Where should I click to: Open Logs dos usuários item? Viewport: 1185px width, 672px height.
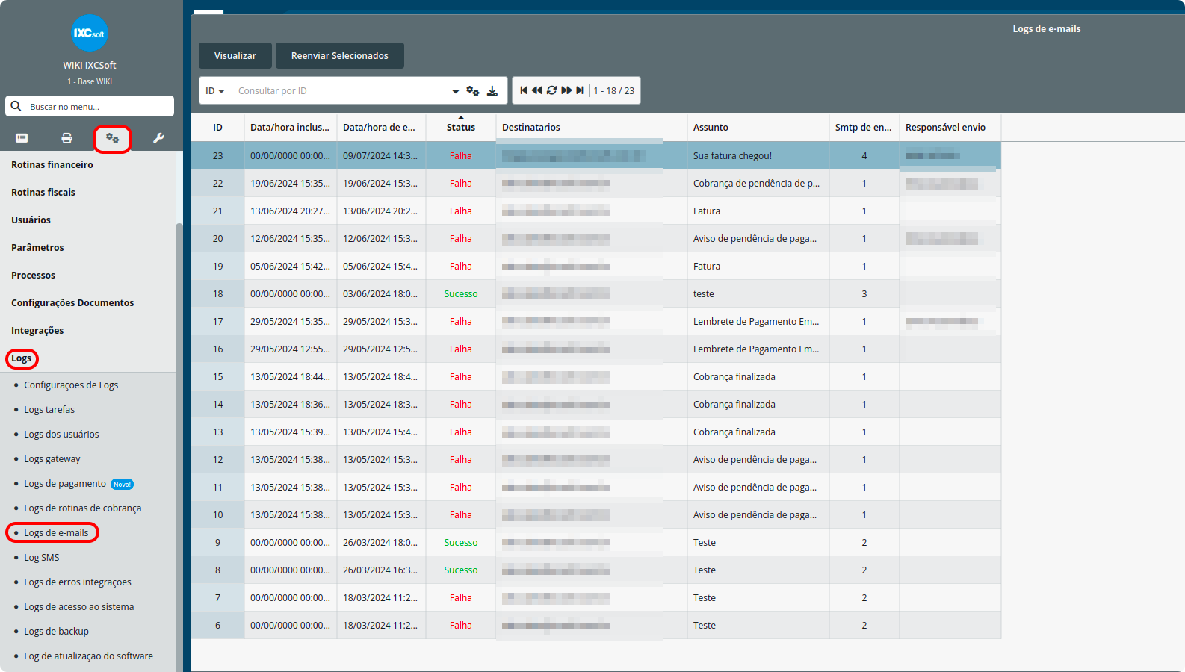[x=61, y=435]
